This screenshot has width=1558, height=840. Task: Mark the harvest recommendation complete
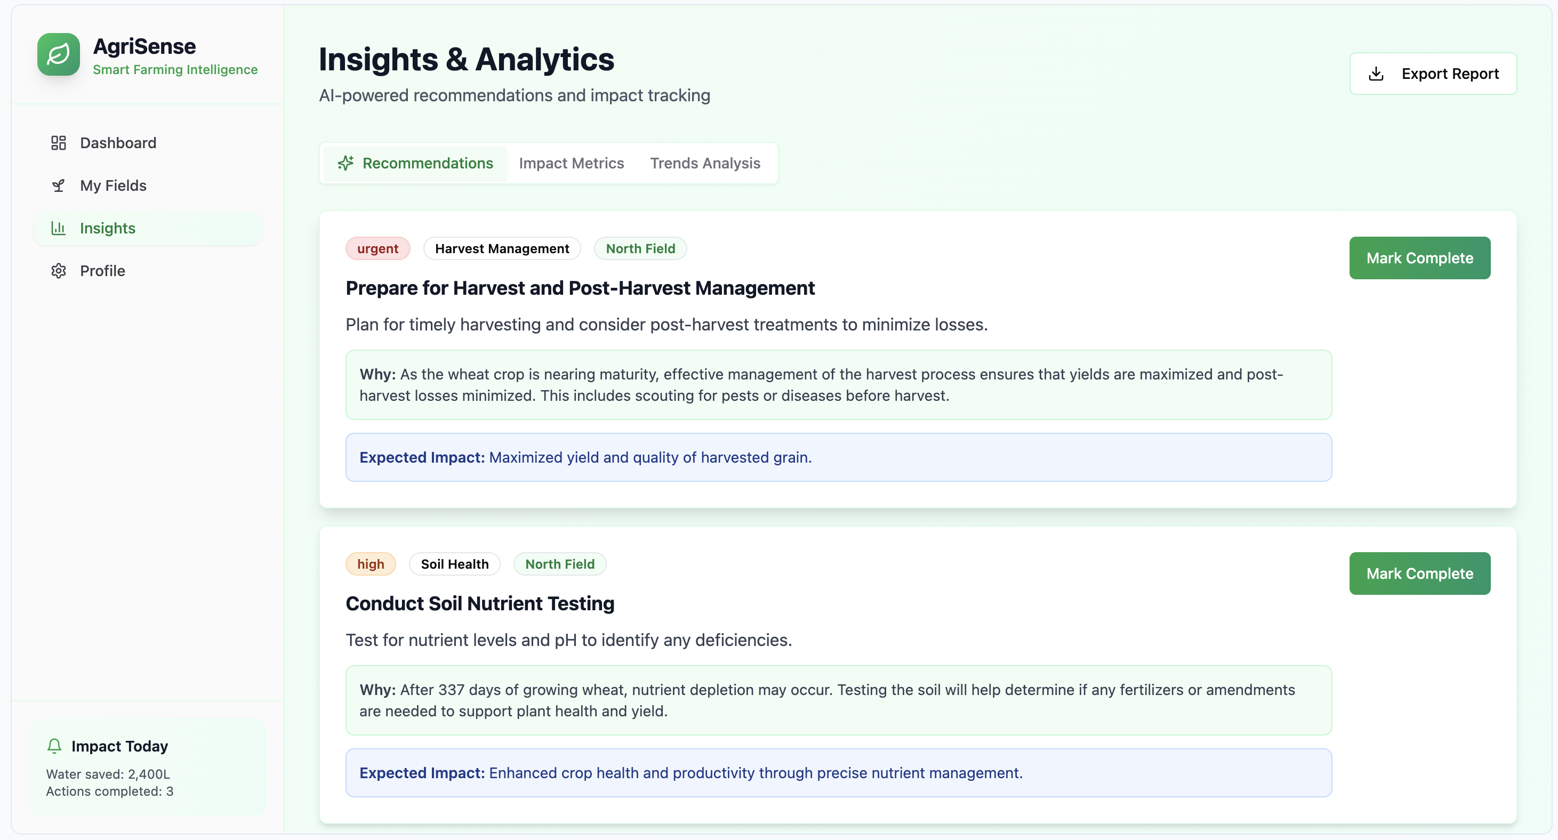pyautogui.click(x=1419, y=258)
